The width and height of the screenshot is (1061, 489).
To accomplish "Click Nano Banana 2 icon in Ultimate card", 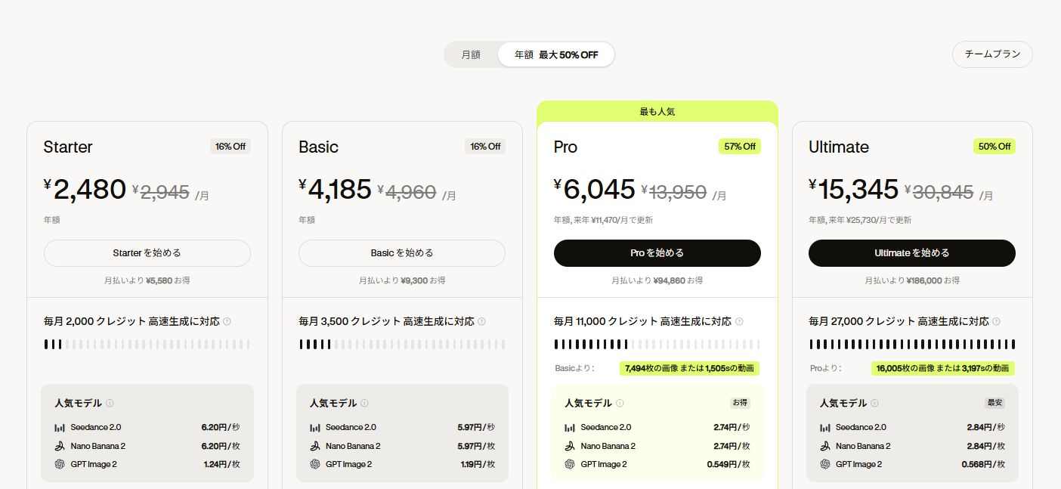I will pos(825,446).
